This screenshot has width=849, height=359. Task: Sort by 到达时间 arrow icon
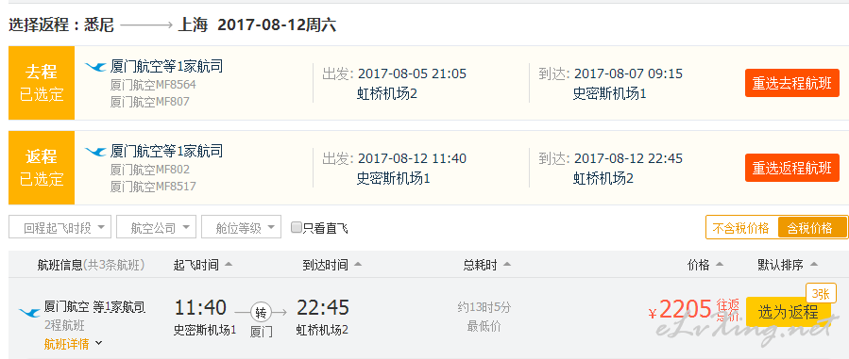[357, 265]
